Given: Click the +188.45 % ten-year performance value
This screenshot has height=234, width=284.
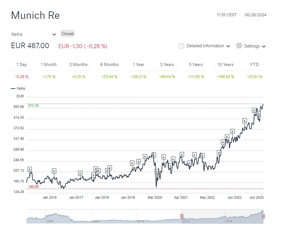Looking at the screenshot, I should coord(225,77).
